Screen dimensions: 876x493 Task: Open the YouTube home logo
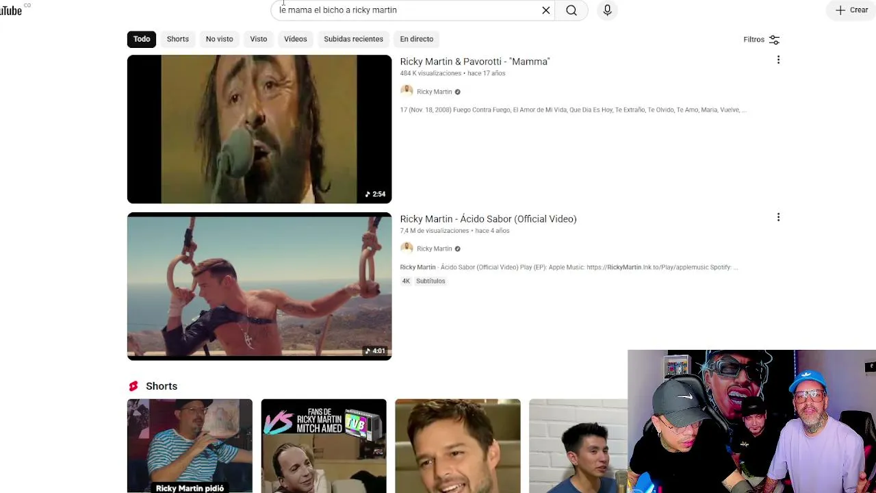point(11,10)
